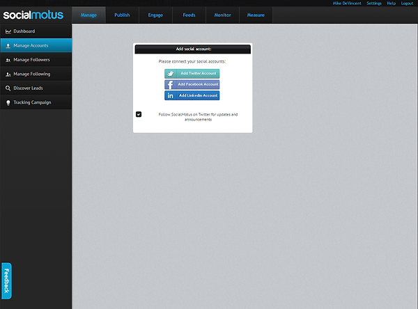Open the Feeds tab
418x309 pixels.
(x=189, y=15)
